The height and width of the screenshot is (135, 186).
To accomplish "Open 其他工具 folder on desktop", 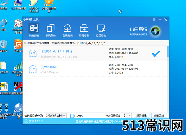I will pos(4,67).
